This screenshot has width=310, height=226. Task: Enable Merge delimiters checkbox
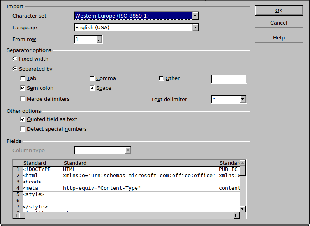click(x=23, y=99)
